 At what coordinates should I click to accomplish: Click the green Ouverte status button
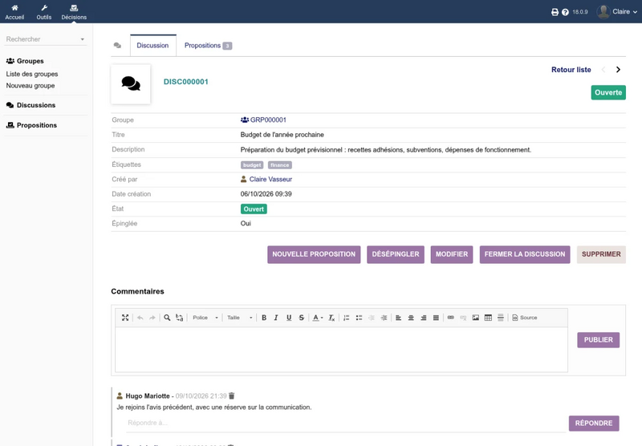click(608, 92)
